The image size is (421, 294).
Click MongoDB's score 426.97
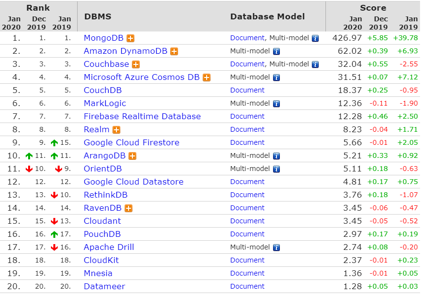coord(347,38)
